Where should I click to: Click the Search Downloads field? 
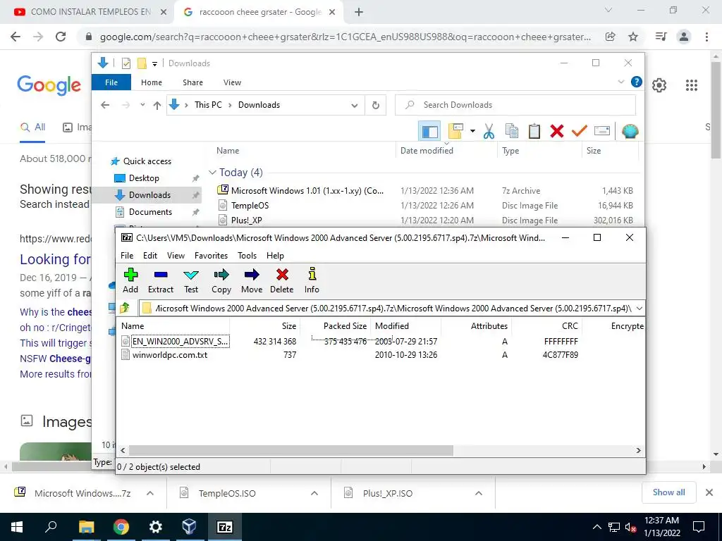(x=515, y=105)
